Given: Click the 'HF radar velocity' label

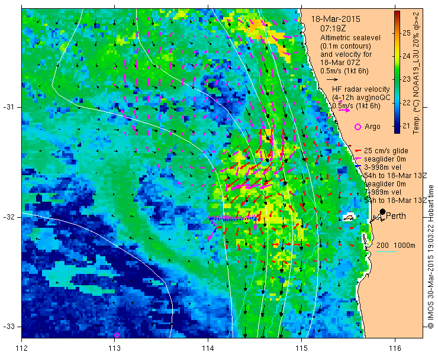Looking at the screenshot, I should [x=360, y=89].
